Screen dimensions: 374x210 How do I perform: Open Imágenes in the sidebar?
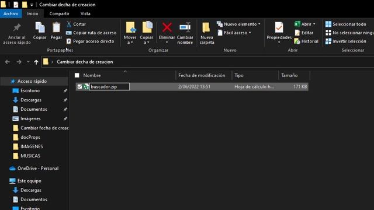coord(30,118)
